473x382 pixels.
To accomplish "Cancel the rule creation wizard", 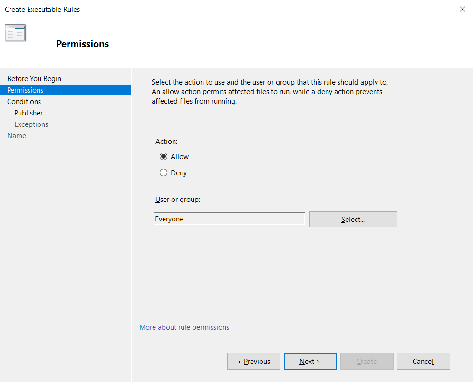I will [423, 361].
